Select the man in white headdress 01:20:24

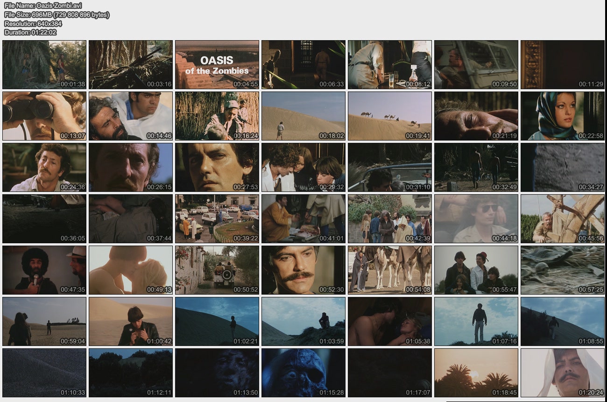pos(563,373)
